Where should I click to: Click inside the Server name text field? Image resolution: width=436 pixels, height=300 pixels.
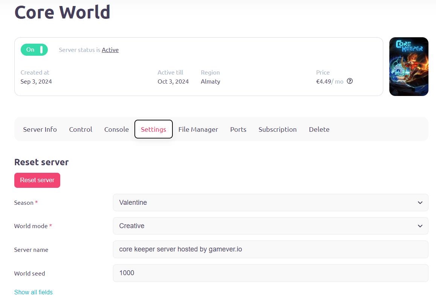coord(270,249)
